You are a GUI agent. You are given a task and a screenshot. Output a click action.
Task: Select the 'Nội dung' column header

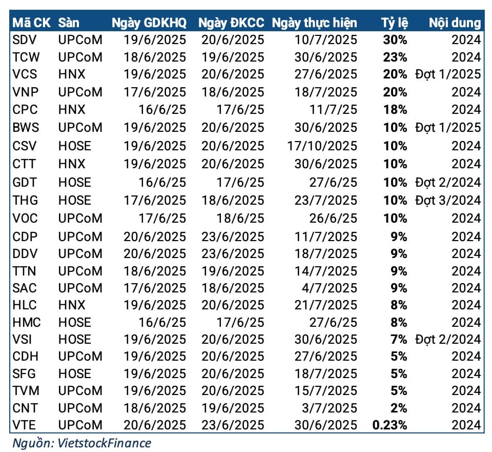(455, 23)
